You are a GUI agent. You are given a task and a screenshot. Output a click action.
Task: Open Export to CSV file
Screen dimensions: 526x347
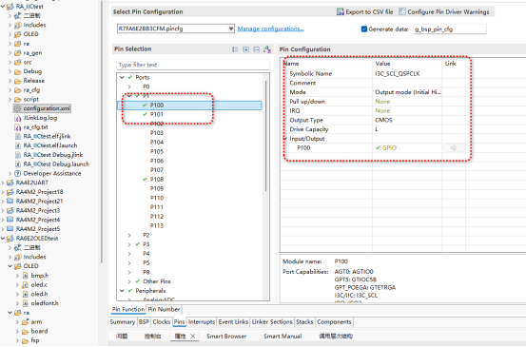pyautogui.click(x=364, y=12)
